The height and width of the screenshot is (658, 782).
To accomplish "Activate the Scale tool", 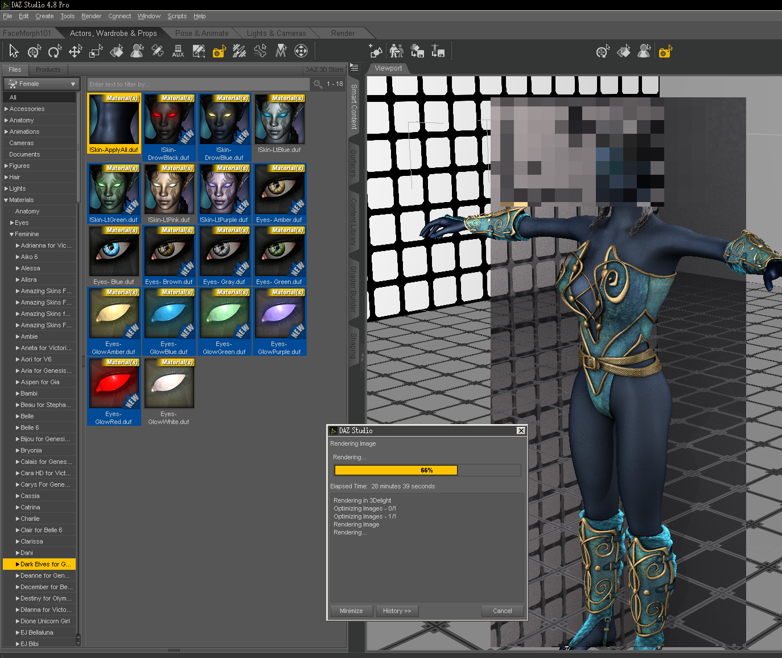I will click(96, 51).
